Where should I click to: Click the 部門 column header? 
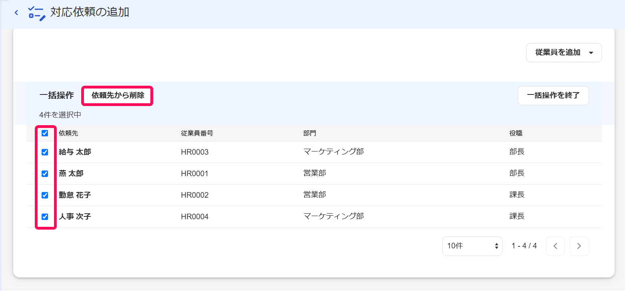(310, 133)
